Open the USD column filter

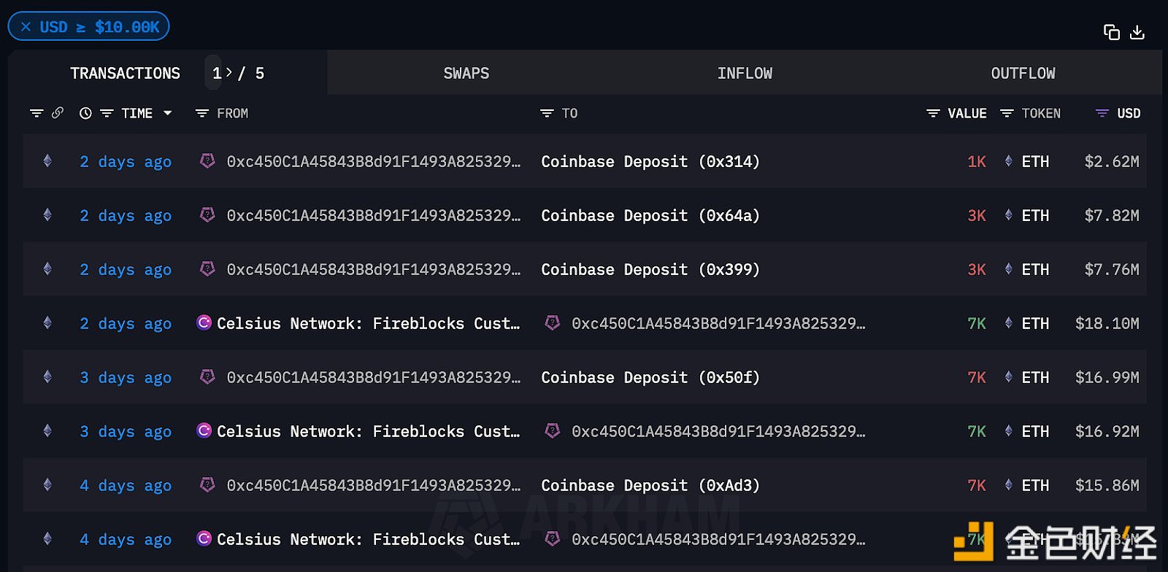coord(1102,113)
